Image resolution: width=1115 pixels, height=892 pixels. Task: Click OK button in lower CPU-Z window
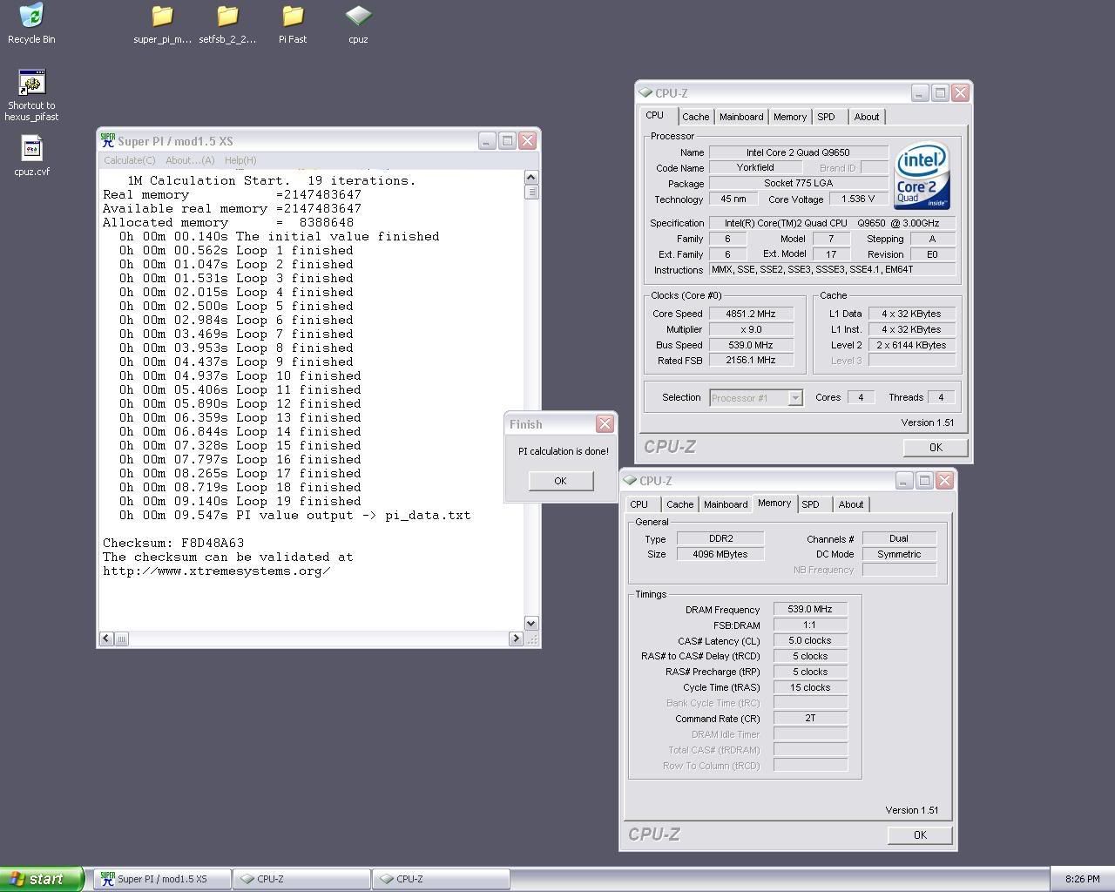[x=920, y=835]
